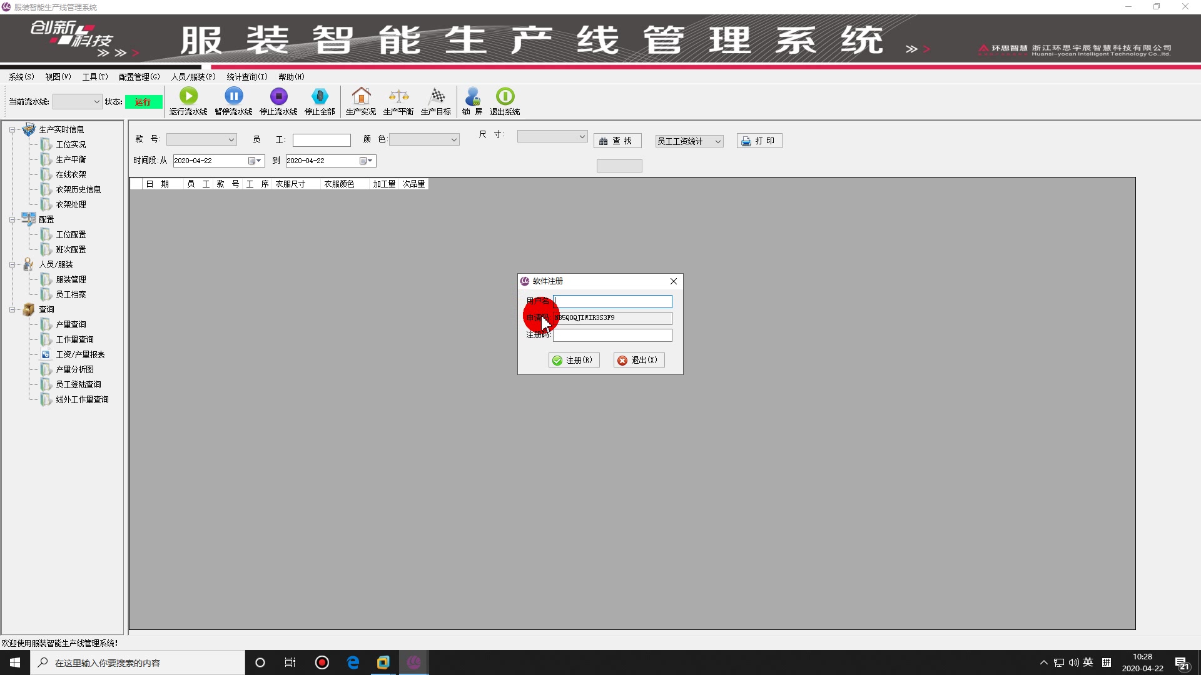
Task: Open the 统计查询(I) menu
Action: pyautogui.click(x=247, y=77)
